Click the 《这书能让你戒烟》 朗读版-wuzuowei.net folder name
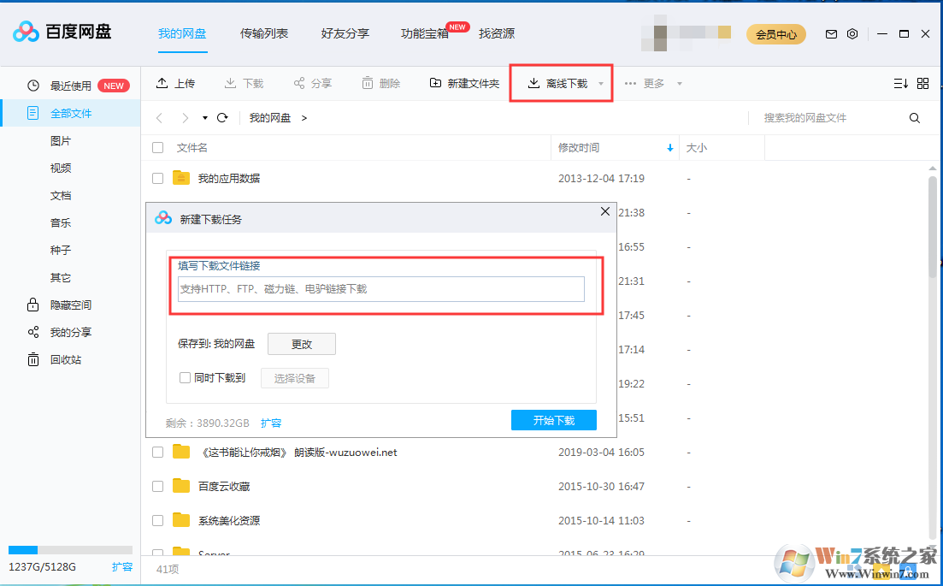943x586 pixels. (298, 453)
